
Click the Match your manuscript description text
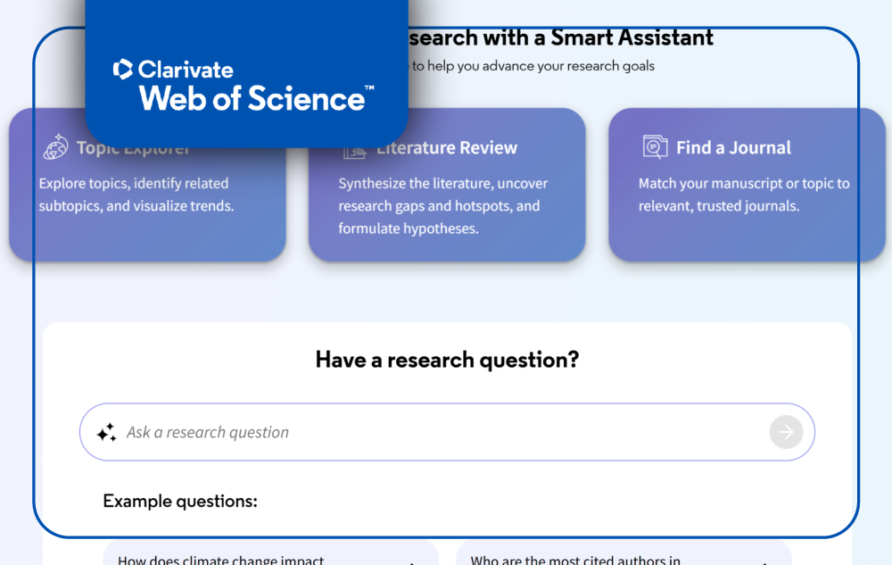[743, 195]
